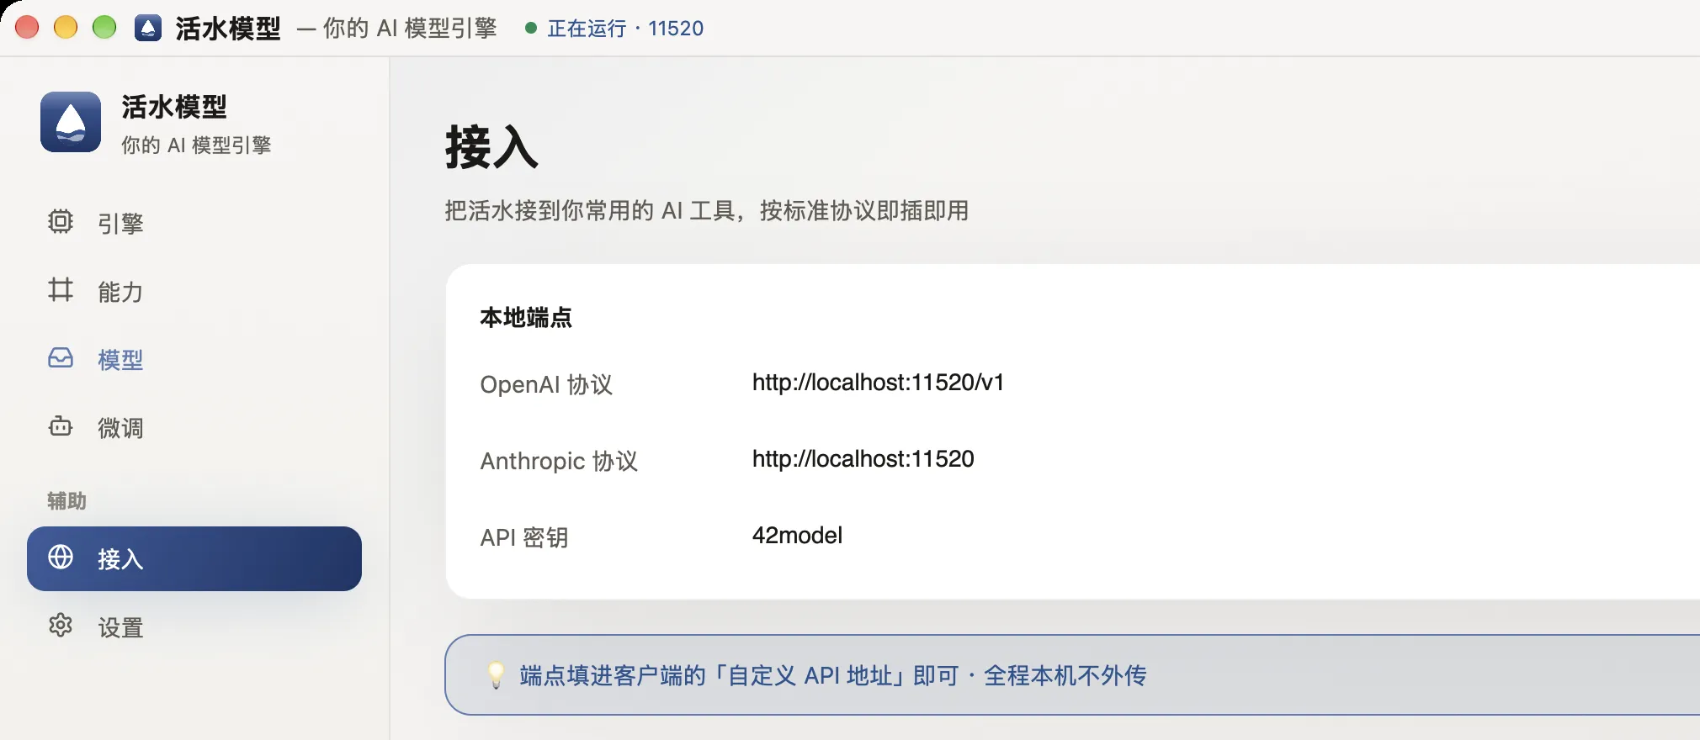
Task: Click the OpenAI 协议 label
Action: click(x=546, y=384)
